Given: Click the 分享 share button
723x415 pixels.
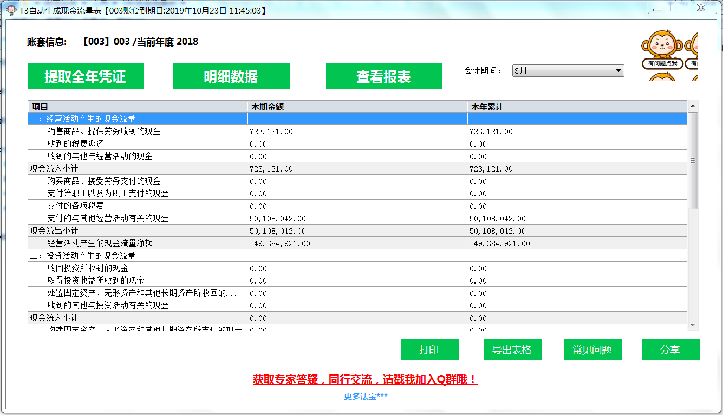Looking at the screenshot, I should point(670,350).
